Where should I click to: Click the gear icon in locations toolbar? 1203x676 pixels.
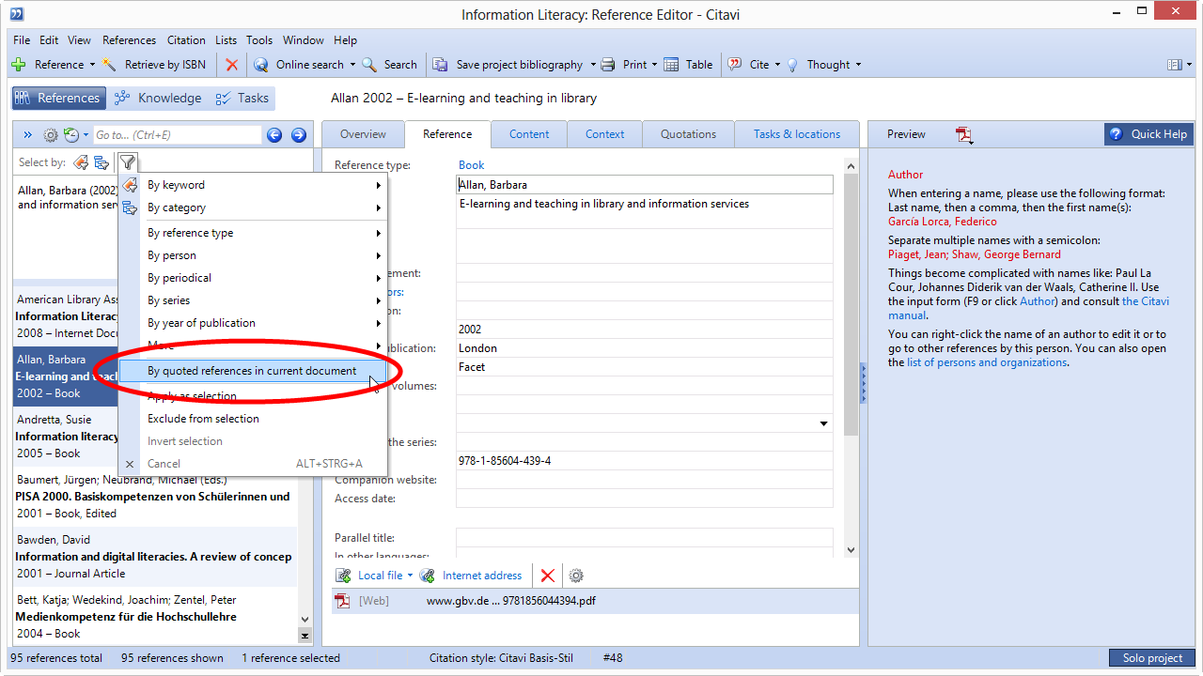click(x=576, y=576)
